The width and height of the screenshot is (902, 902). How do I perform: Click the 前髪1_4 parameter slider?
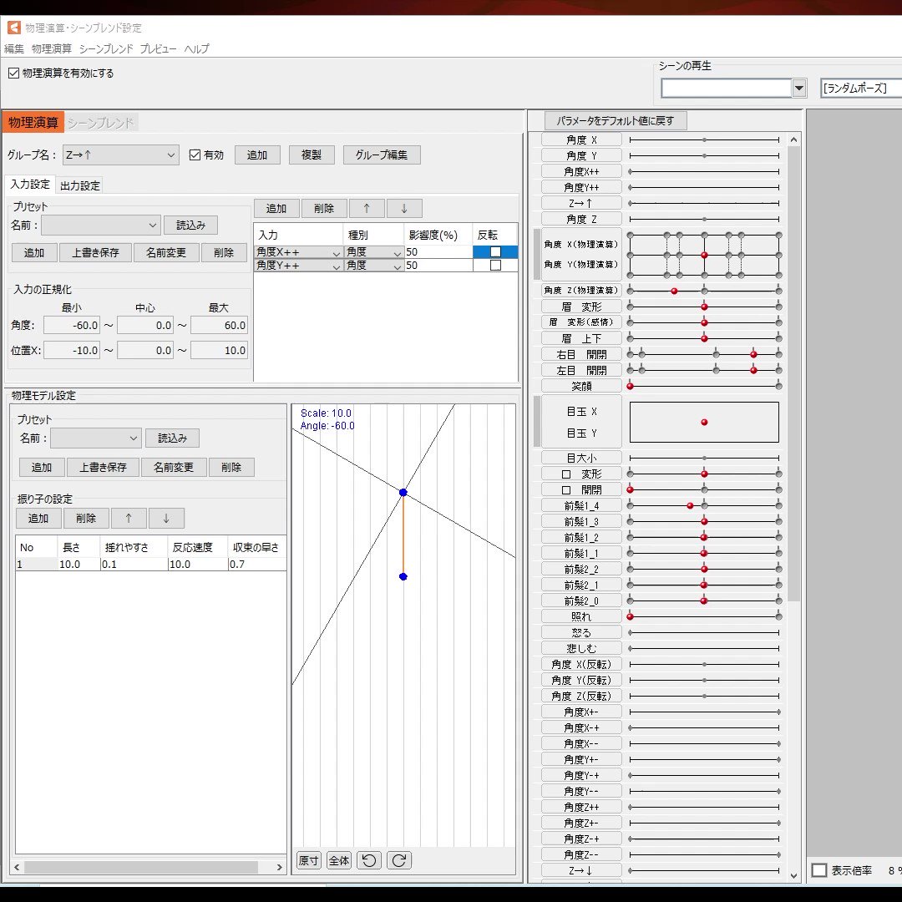pos(704,505)
